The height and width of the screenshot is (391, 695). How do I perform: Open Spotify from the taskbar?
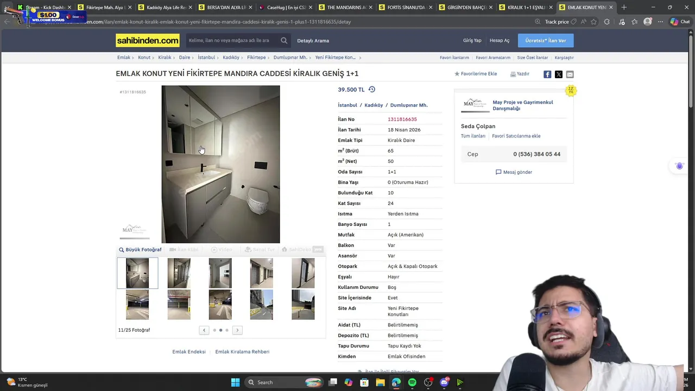coord(412,382)
